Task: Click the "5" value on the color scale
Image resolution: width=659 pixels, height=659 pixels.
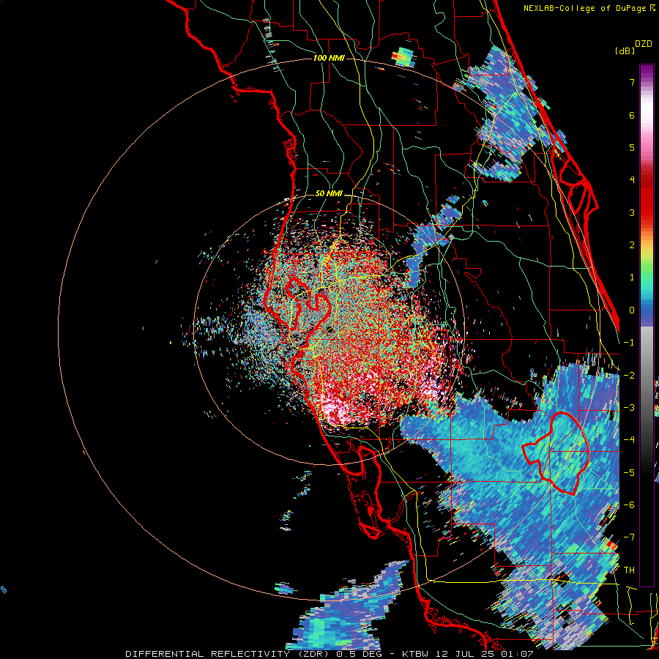Action: coord(632,147)
